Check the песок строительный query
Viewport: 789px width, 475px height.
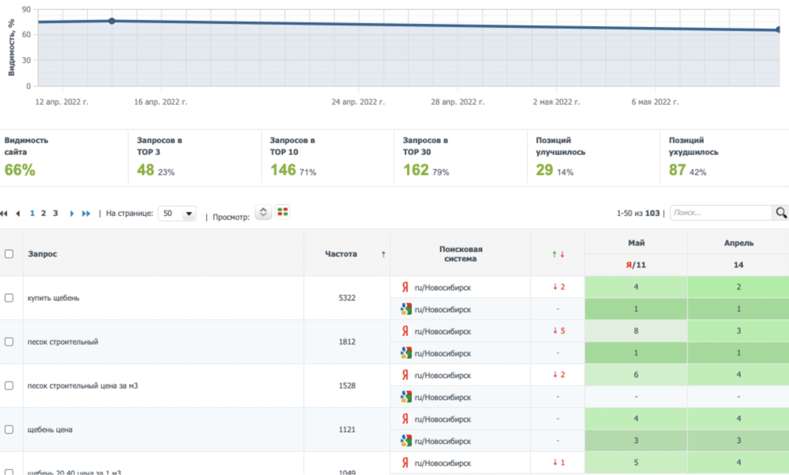(x=9, y=342)
